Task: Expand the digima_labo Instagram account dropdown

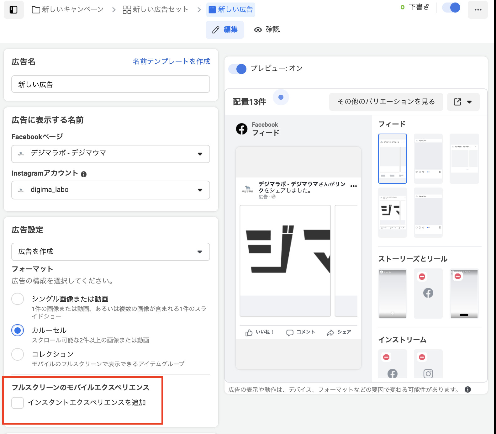Action: point(110,190)
